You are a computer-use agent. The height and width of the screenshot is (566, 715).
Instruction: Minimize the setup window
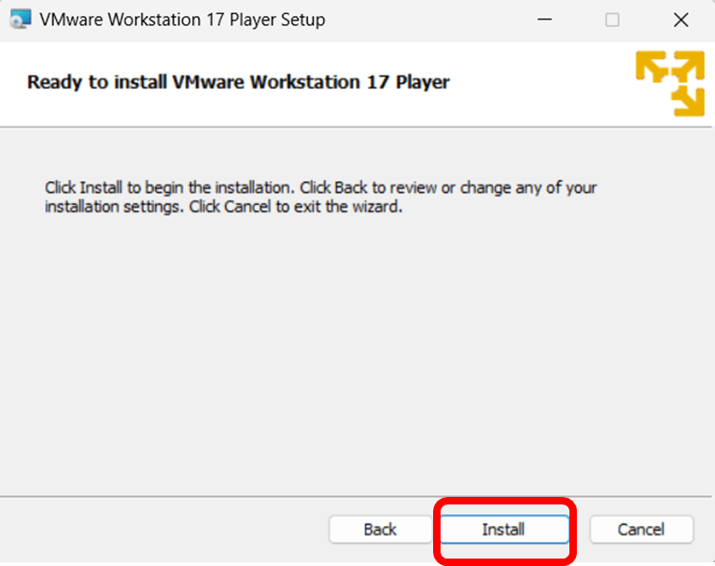[x=541, y=20]
